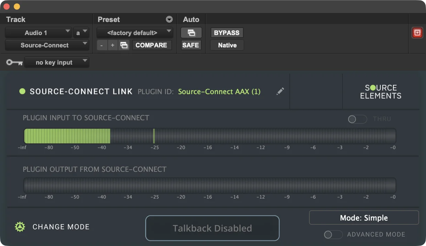
Task: Click the red target button at top right
Action: (417, 33)
